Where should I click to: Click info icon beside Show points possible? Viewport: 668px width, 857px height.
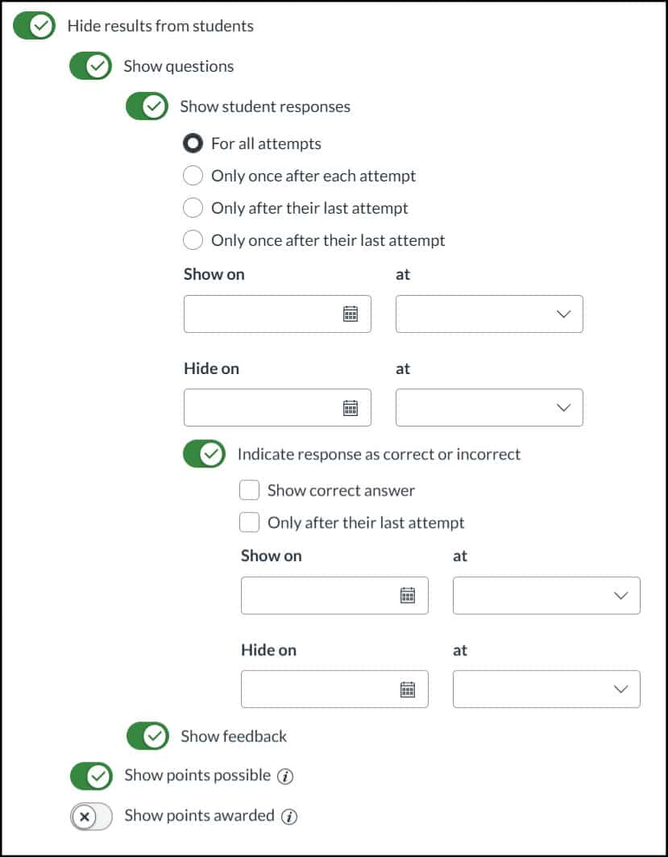(285, 776)
